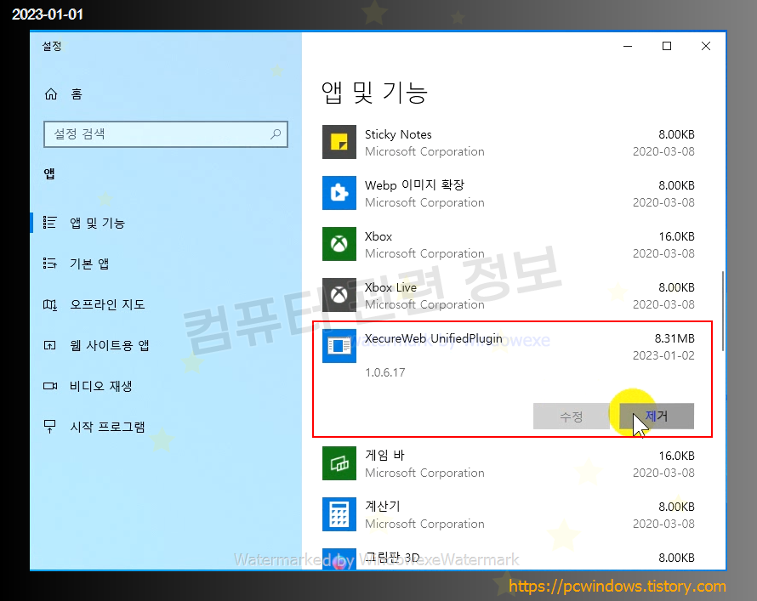Click the version number 1.0.6.17
Viewport: 757px width, 601px height.
(385, 372)
